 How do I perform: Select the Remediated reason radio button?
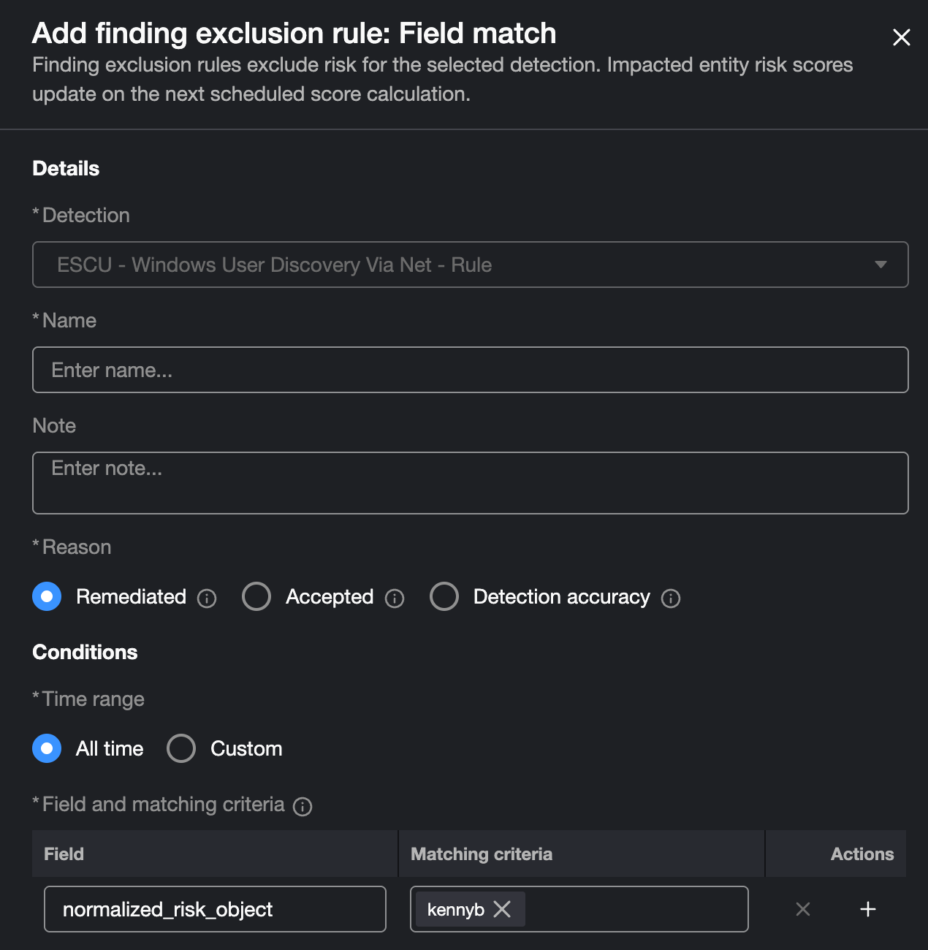coord(47,596)
